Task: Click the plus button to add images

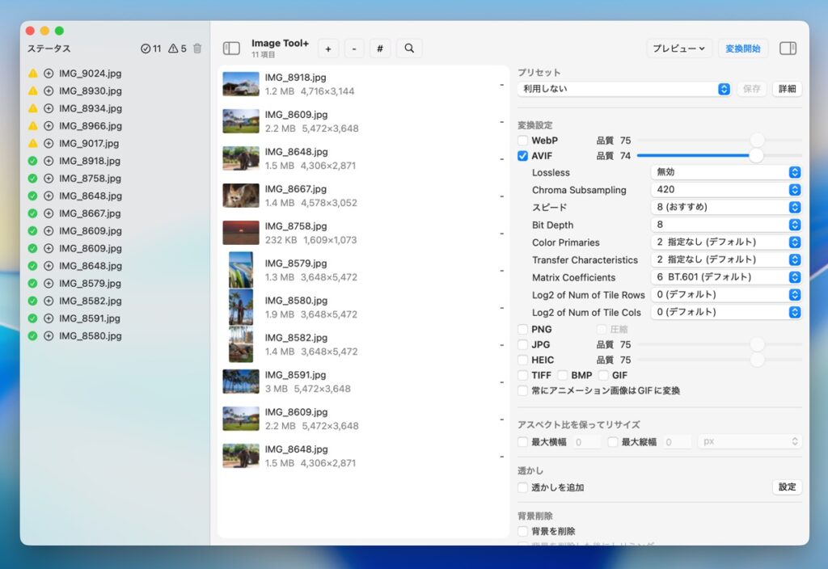Action: 327,48
